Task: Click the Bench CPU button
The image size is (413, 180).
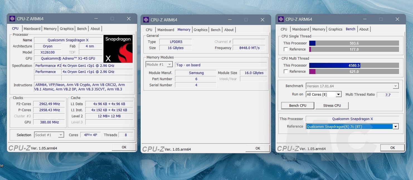Action: point(298,105)
